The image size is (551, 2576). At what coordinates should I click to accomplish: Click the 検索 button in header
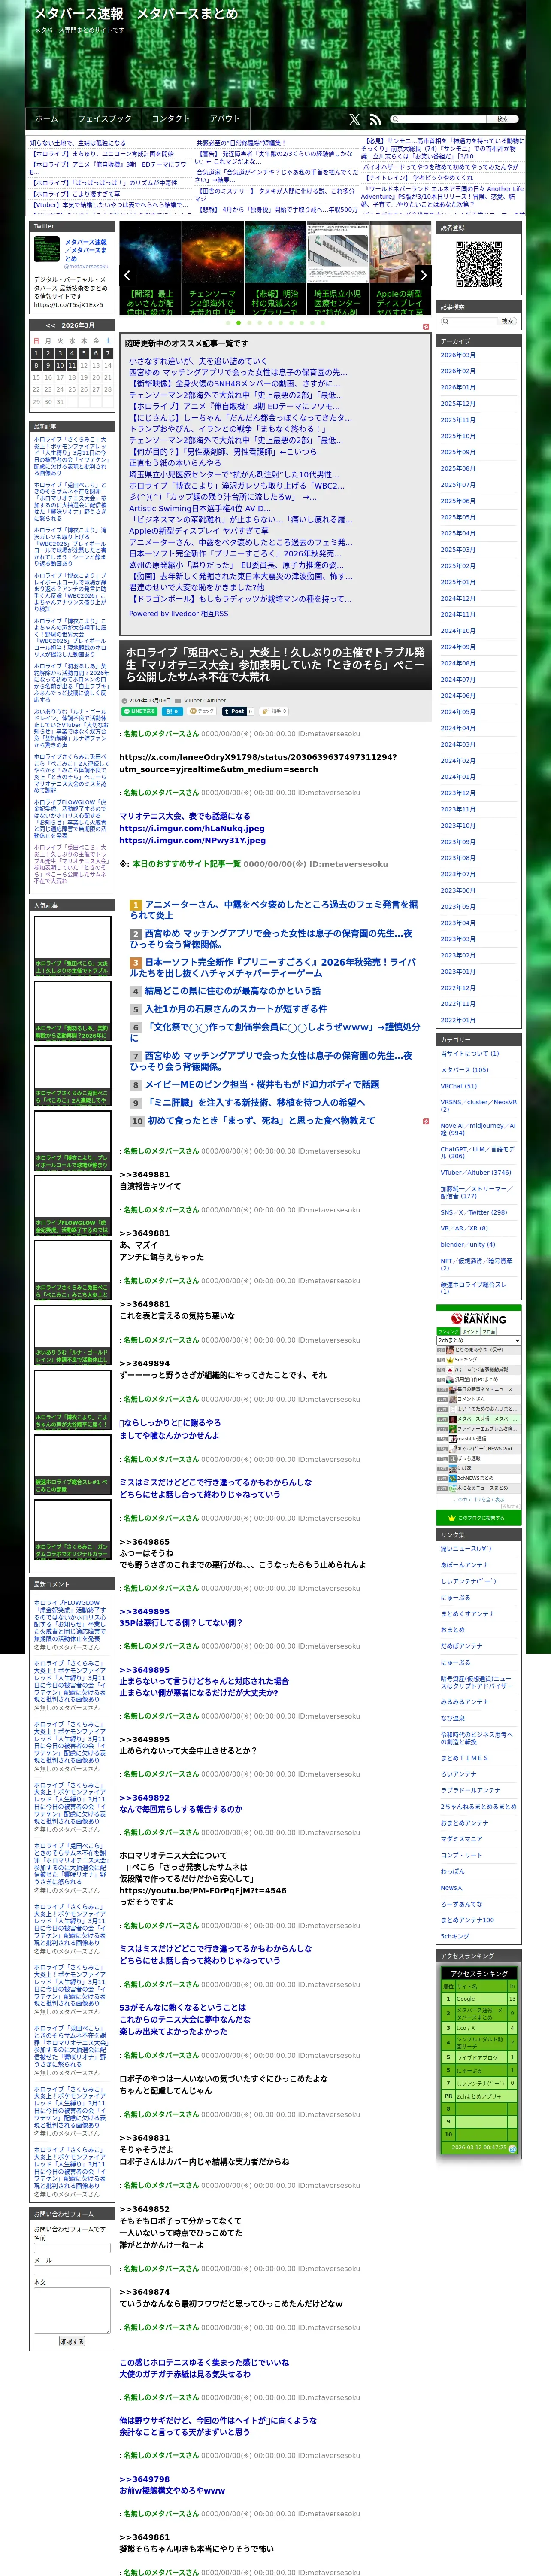click(502, 119)
